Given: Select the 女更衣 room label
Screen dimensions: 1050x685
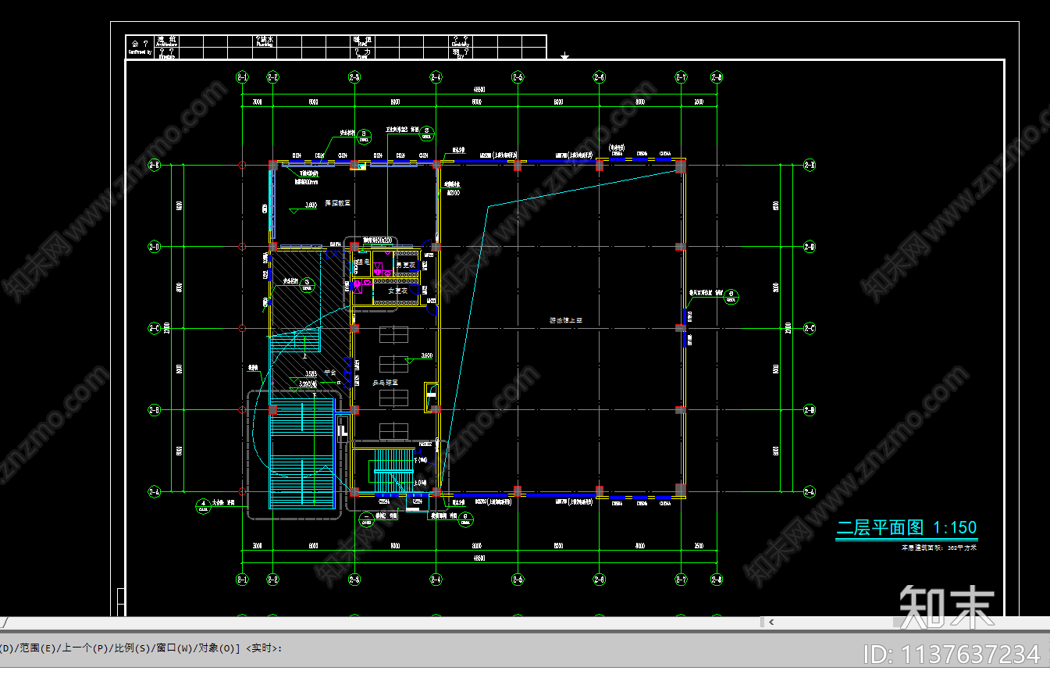Looking at the screenshot, I should click(x=399, y=291).
